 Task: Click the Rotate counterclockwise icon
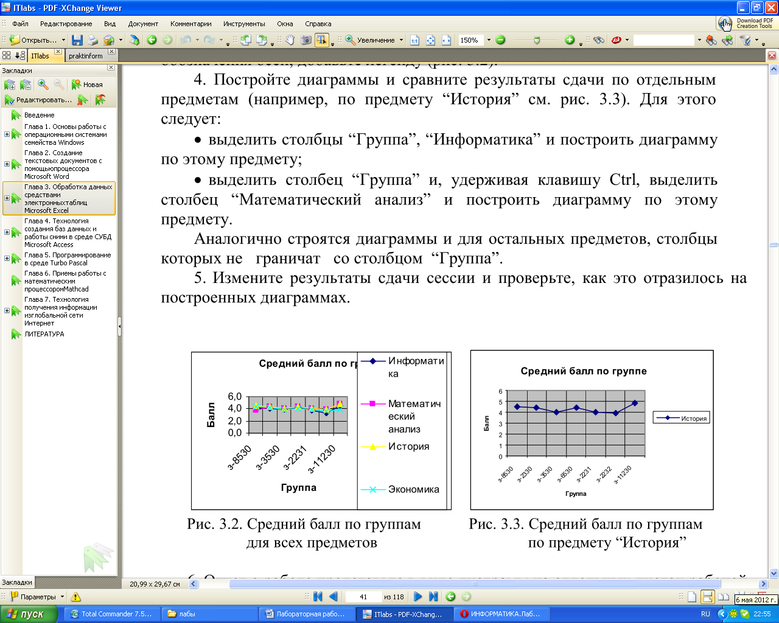click(245, 40)
